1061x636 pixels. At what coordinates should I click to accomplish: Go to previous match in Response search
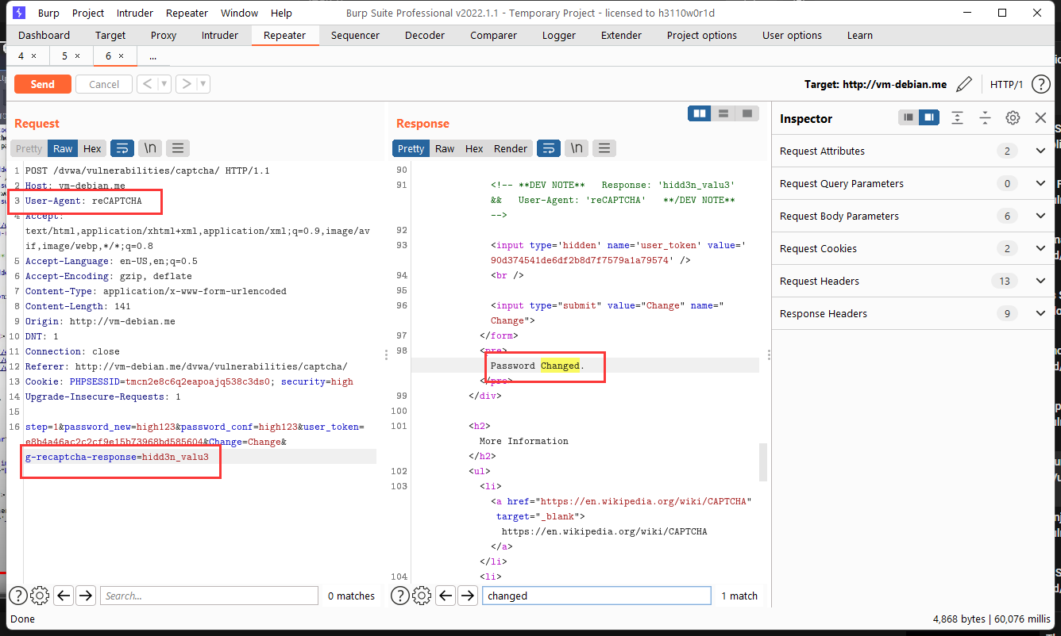(x=446, y=595)
